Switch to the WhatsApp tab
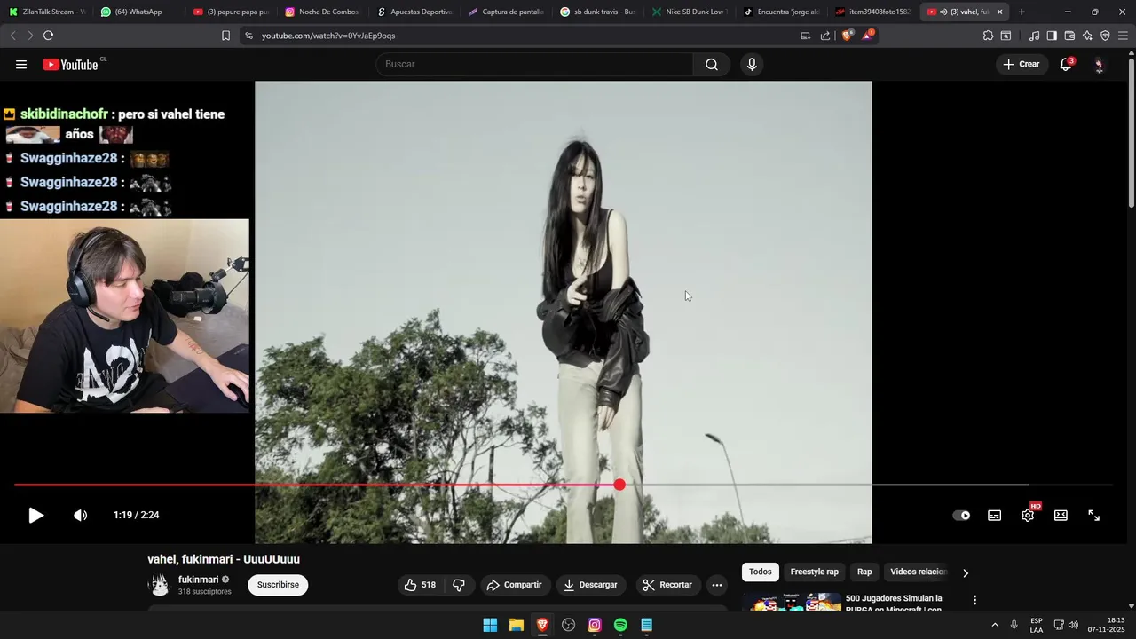Screen dimensions: 1136x639 tap(138, 12)
